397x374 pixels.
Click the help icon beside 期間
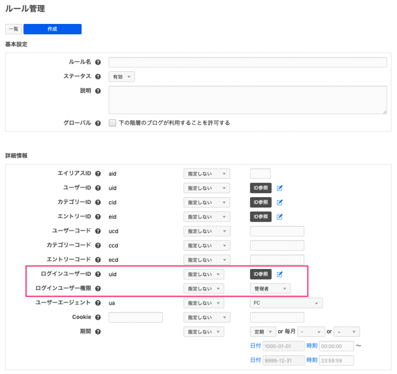98,332
